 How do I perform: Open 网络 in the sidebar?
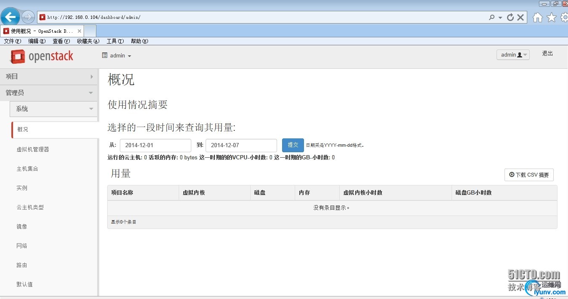(22, 246)
